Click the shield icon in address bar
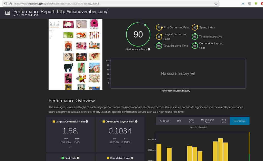The image size is (263, 161). [x=6, y=4]
